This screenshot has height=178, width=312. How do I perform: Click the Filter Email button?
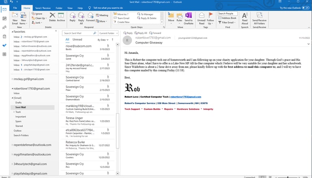tap(227, 23)
